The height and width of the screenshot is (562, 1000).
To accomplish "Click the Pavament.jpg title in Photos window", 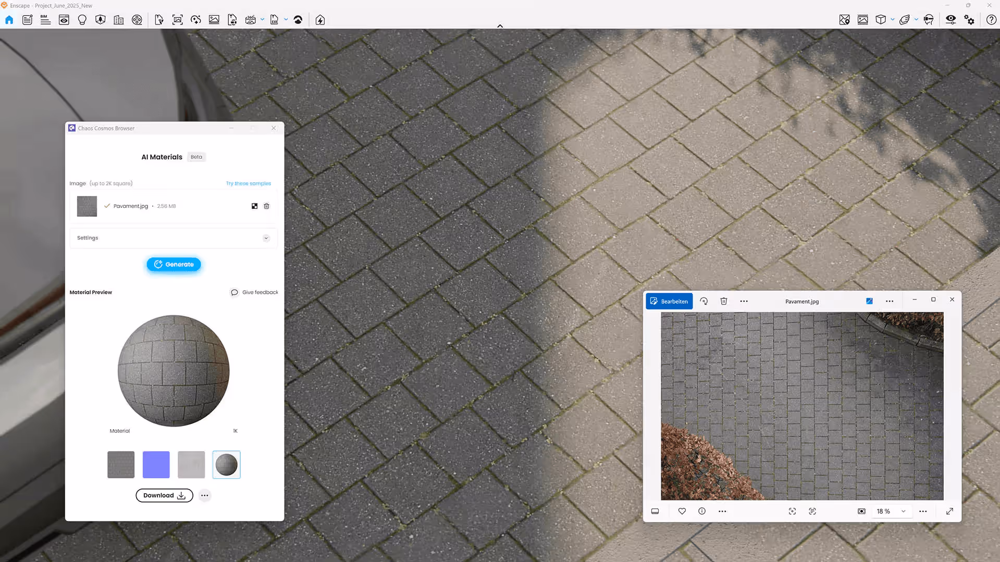I will [x=802, y=302].
